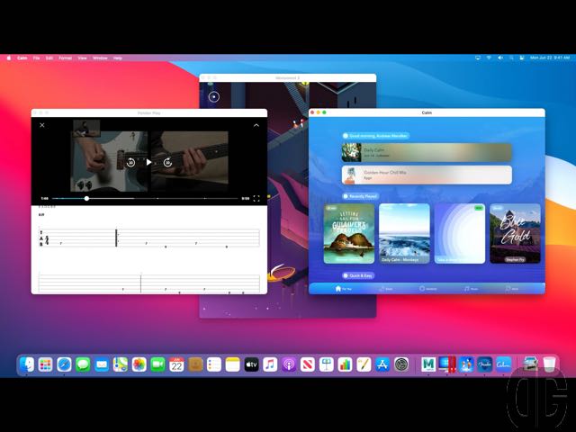The image size is (576, 432).
Task: Open Podcasts from the Dock
Action: tap(289, 364)
